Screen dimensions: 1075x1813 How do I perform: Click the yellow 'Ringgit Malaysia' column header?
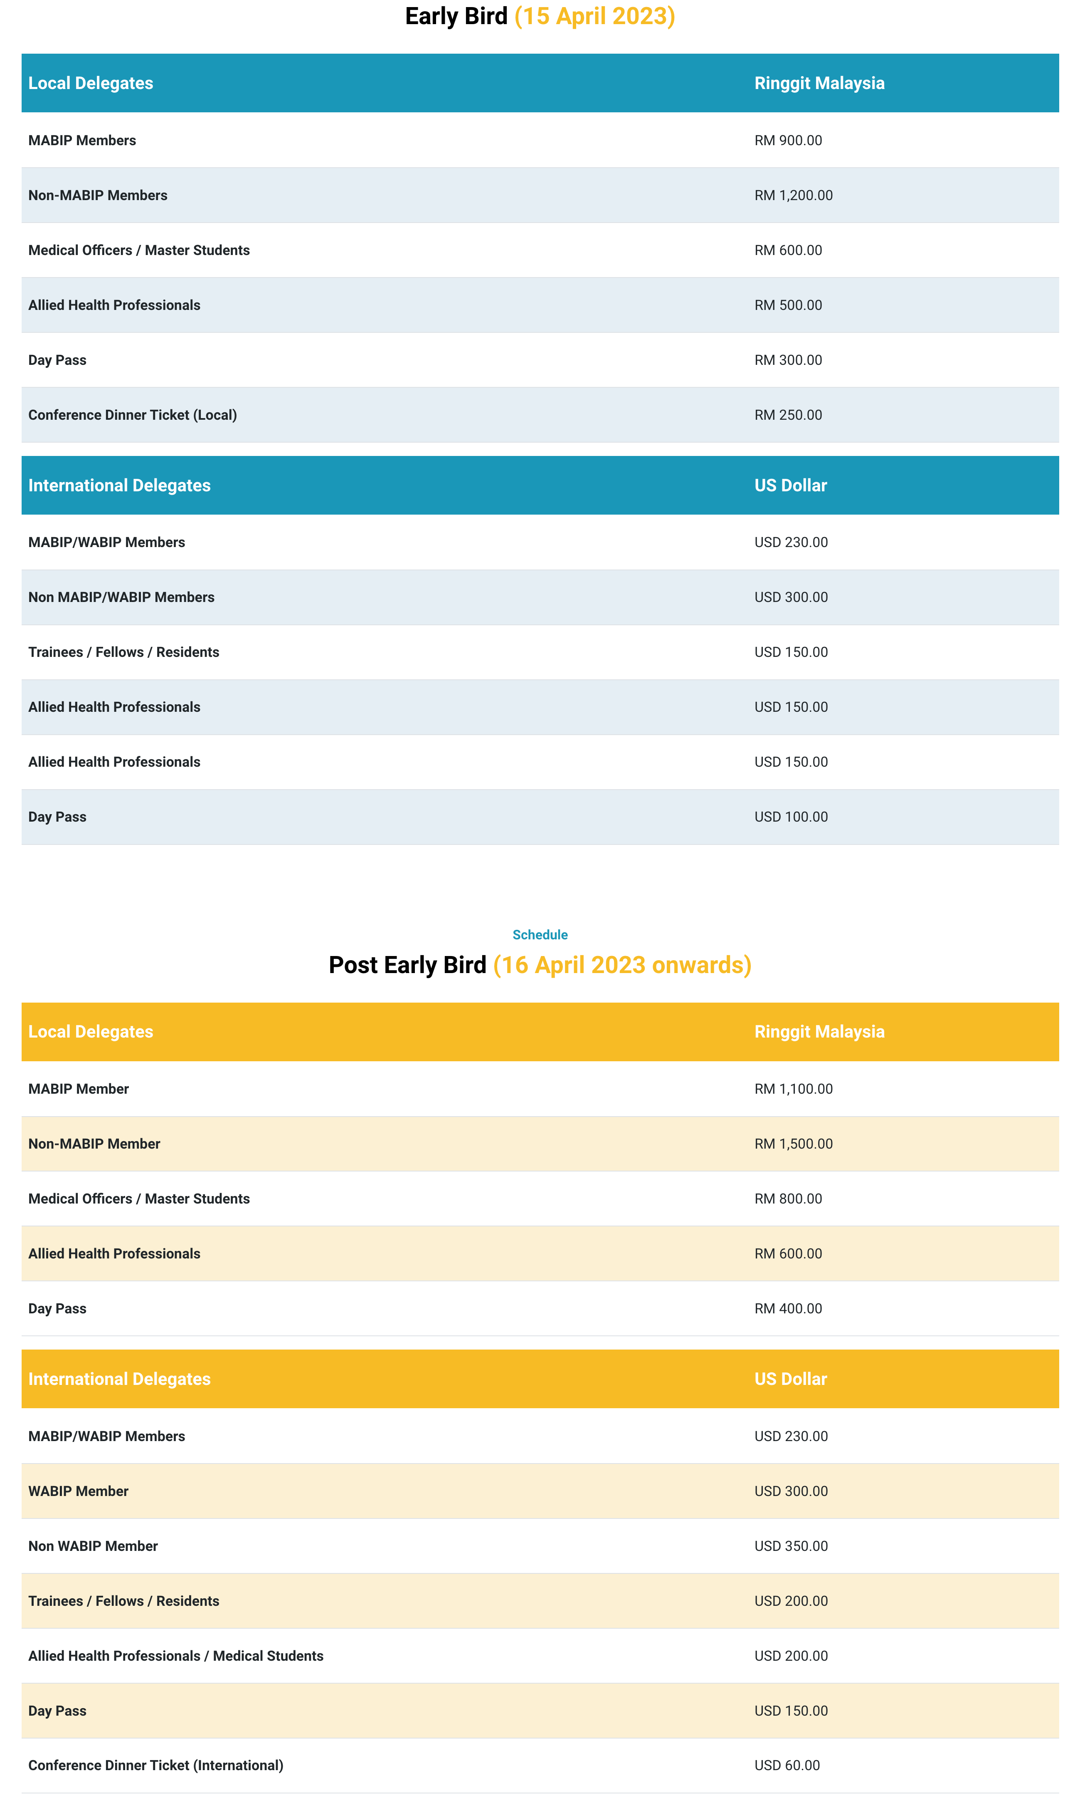819,1032
